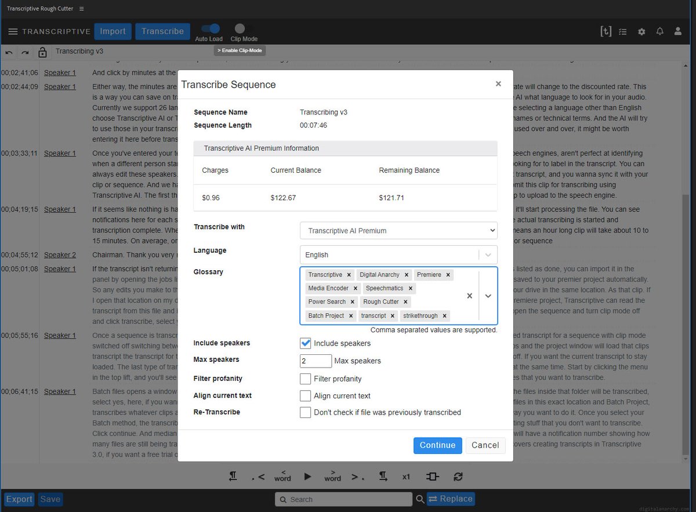Open the panel title menu icon

coord(81,9)
